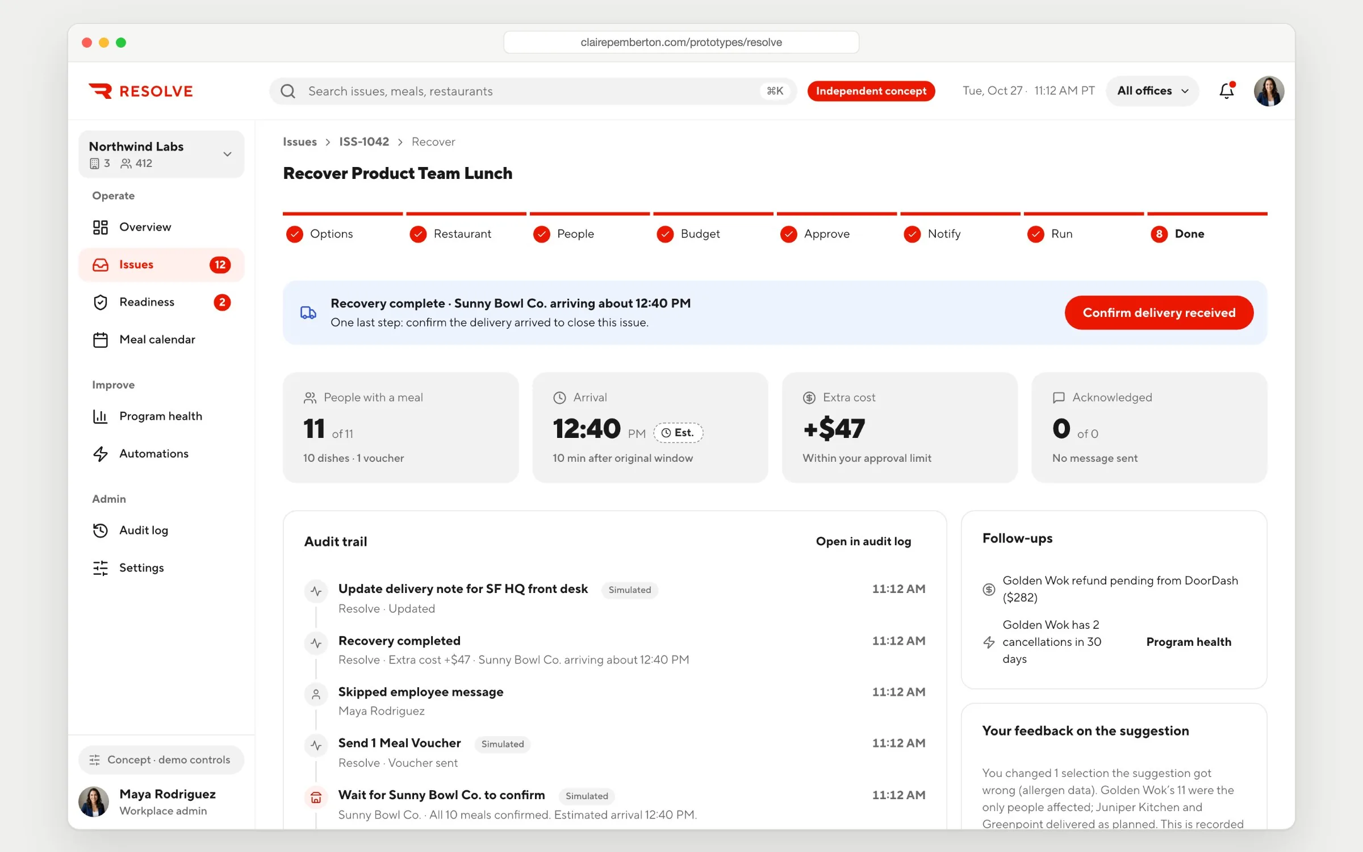Open the All offices dropdown
Screen dimensions: 1363x852
point(1152,91)
